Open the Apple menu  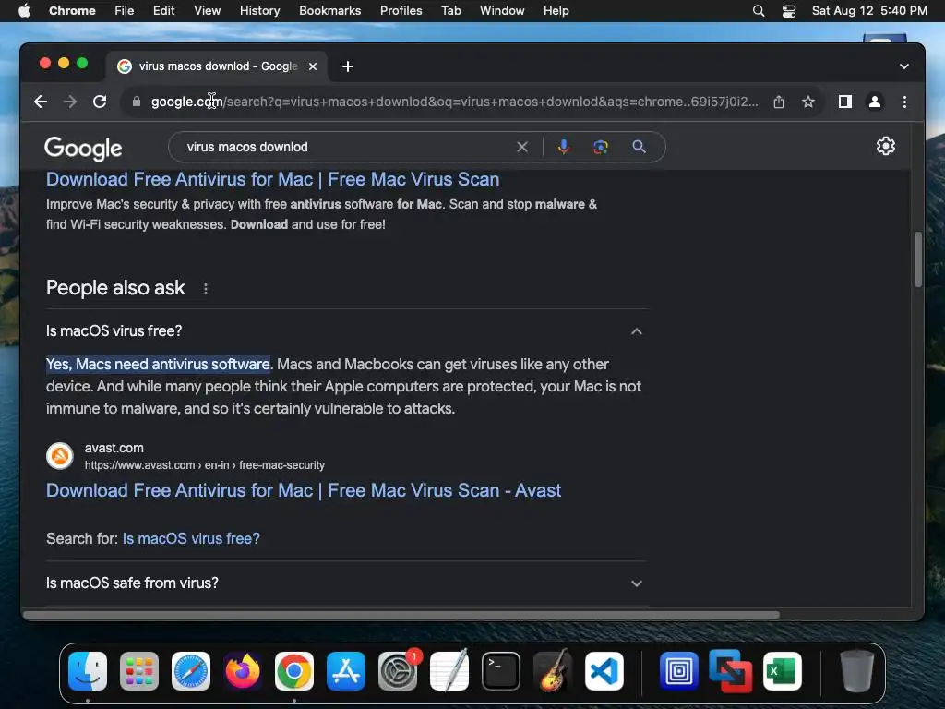pyautogui.click(x=24, y=11)
